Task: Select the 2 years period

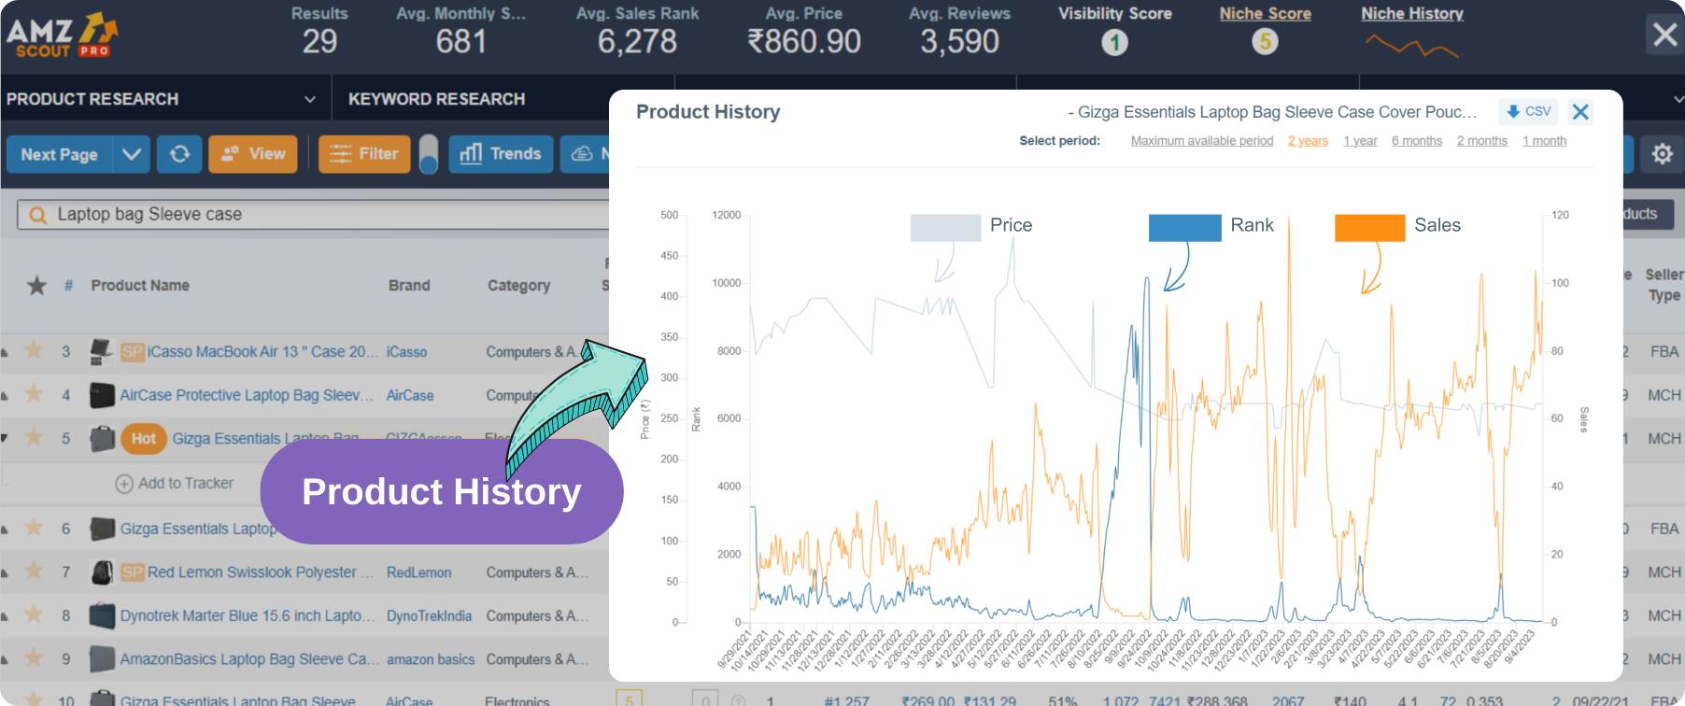Action: (1308, 141)
